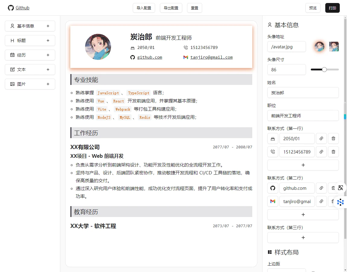Add contact to 联系方式 第一行
Viewport: 347px width, 272px height.
tap(303, 165)
